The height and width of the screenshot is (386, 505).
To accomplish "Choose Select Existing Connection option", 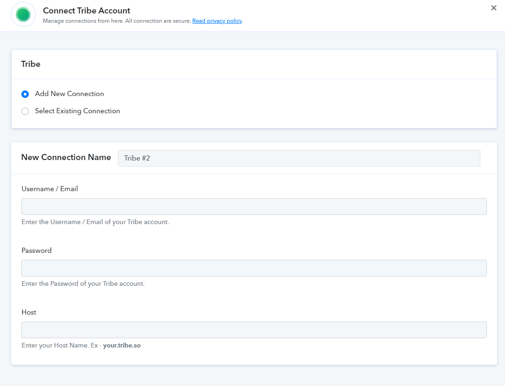I will 25,111.
